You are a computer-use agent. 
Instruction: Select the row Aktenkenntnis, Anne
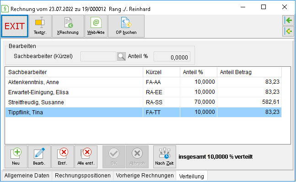tap(144, 82)
